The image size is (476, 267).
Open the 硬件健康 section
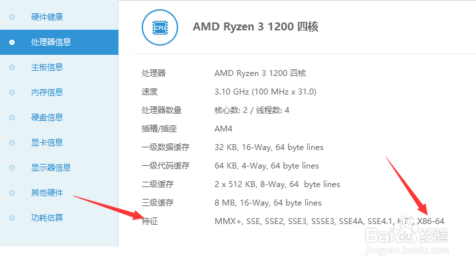[x=47, y=17]
